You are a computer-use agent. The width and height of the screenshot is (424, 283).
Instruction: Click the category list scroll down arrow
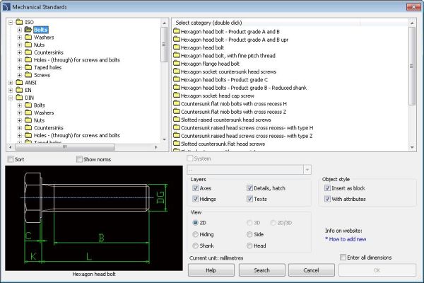(412, 147)
